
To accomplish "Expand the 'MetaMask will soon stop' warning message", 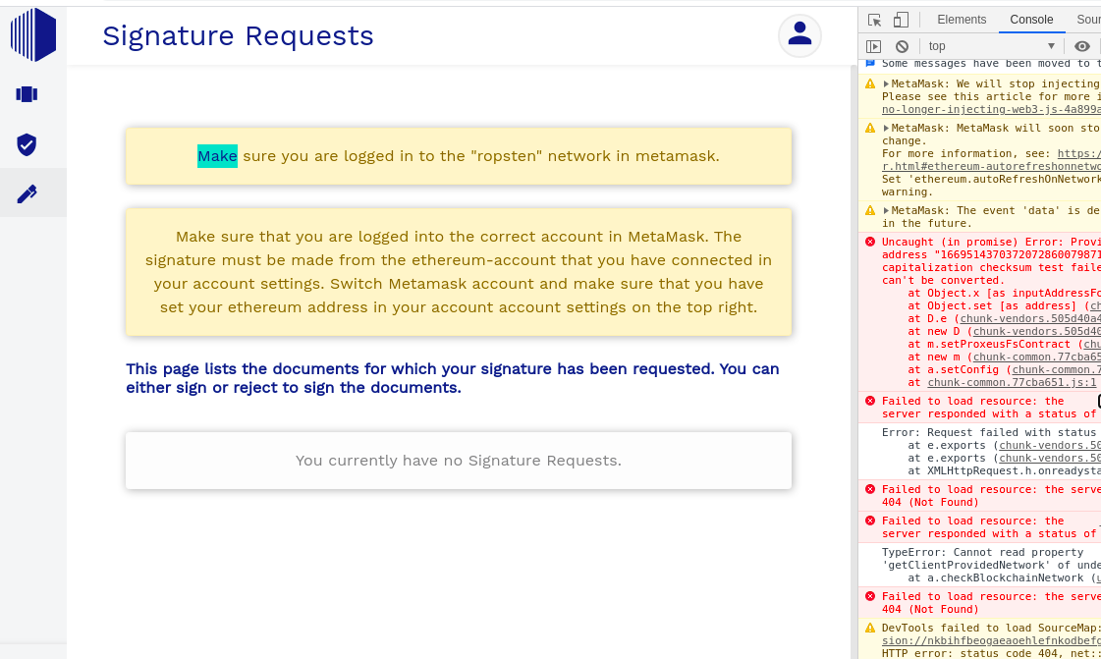I will (886, 129).
